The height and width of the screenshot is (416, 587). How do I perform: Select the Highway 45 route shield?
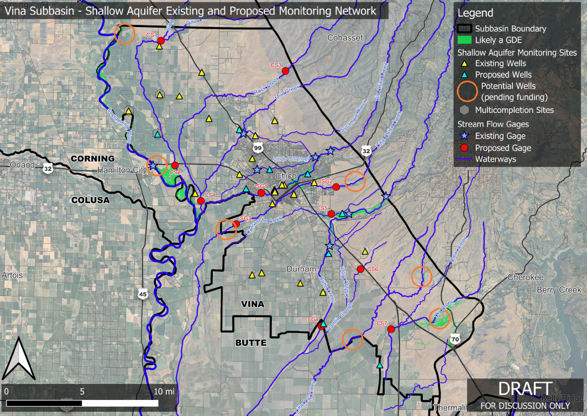point(143,294)
